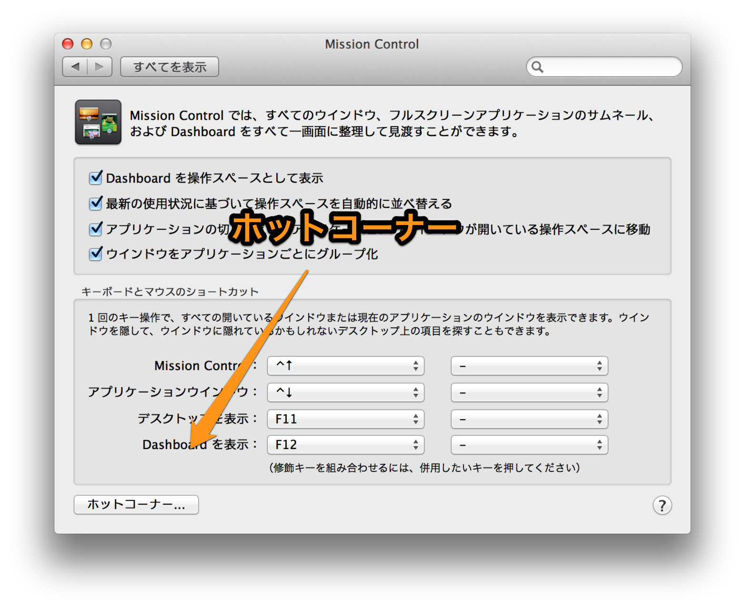
Task: Open デスクトップを表示 mouse shortcut dropdown
Action: pyautogui.click(x=529, y=419)
